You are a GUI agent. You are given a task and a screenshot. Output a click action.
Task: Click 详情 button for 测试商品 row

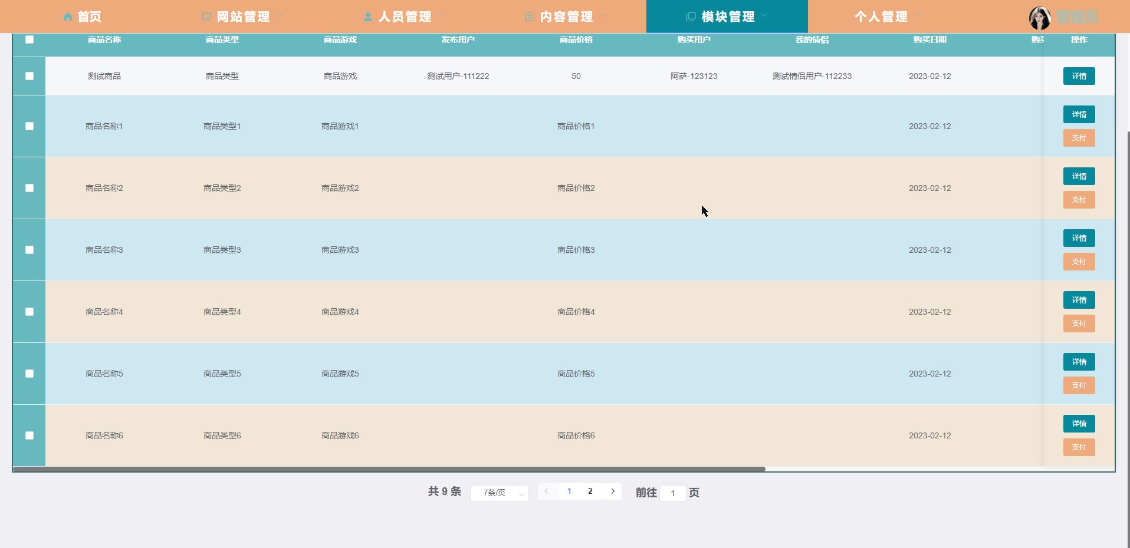click(x=1079, y=76)
